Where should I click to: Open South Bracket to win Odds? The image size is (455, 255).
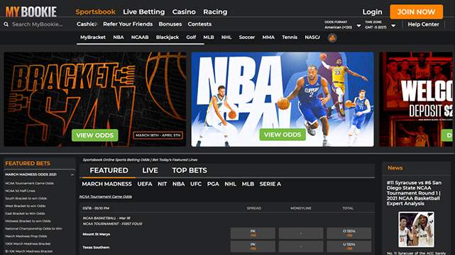pyautogui.click(x=26, y=198)
